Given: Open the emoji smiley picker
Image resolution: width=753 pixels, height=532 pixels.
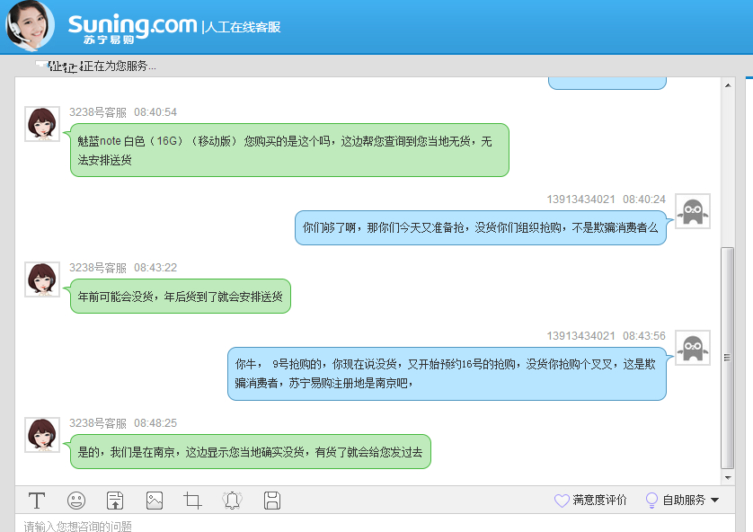Looking at the screenshot, I should click(76, 501).
